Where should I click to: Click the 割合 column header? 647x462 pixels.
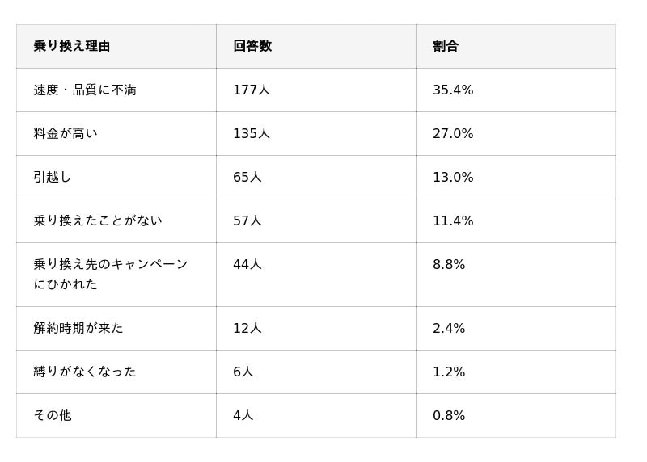pyautogui.click(x=446, y=46)
